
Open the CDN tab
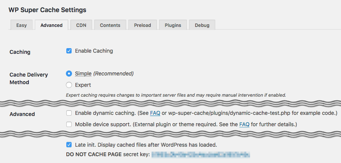81,25
